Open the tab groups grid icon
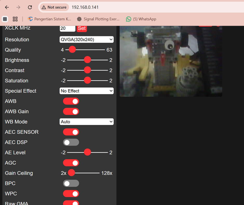This screenshot has width=244, height=205. click(x=15, y=19)
